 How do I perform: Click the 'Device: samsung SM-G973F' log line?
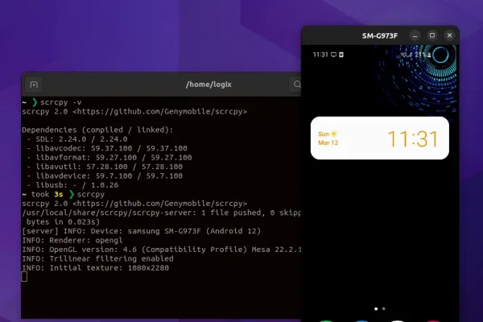[x=142, y=231]
